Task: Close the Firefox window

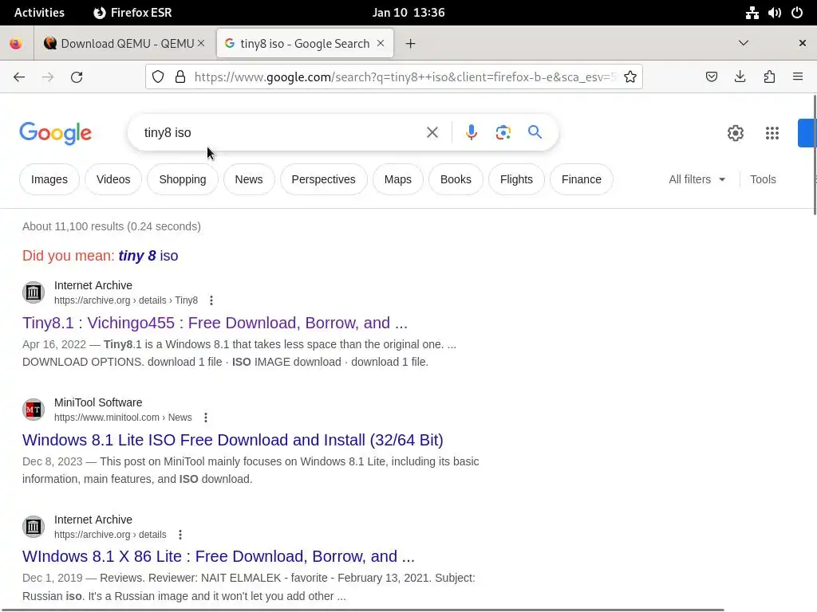Action: [x=803, y=43]
